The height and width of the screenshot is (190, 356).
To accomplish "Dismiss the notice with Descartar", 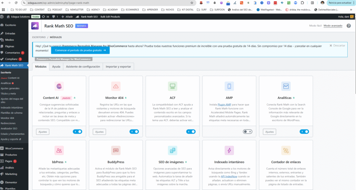I will pos(337,45).
